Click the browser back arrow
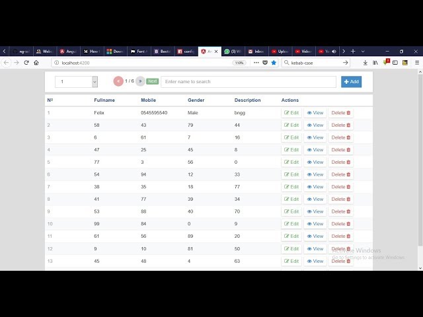 [x=6, y=63]
